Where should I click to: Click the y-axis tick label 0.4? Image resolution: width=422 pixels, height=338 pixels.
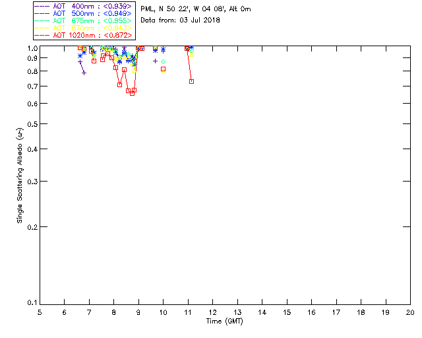(x=32, y=149)
